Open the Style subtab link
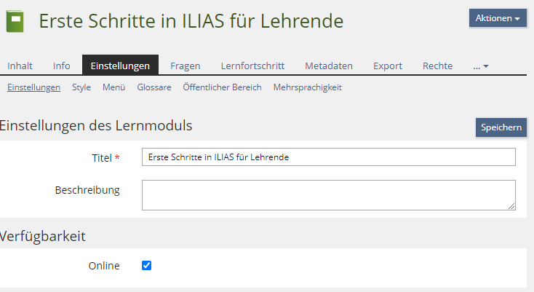 (81, 87)
